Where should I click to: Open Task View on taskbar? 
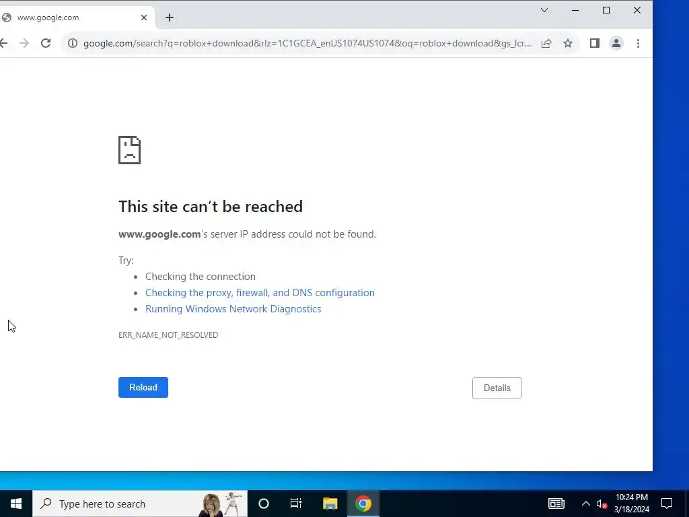pos(296,504)
